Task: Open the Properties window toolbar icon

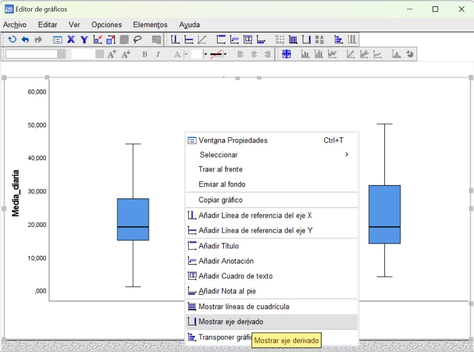Action: click(x=57, y=40)
